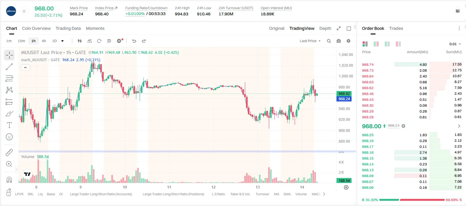Screen dimensions: 466x206
Task: Open the Last Price dropdown
Action: tap(310, 41)
